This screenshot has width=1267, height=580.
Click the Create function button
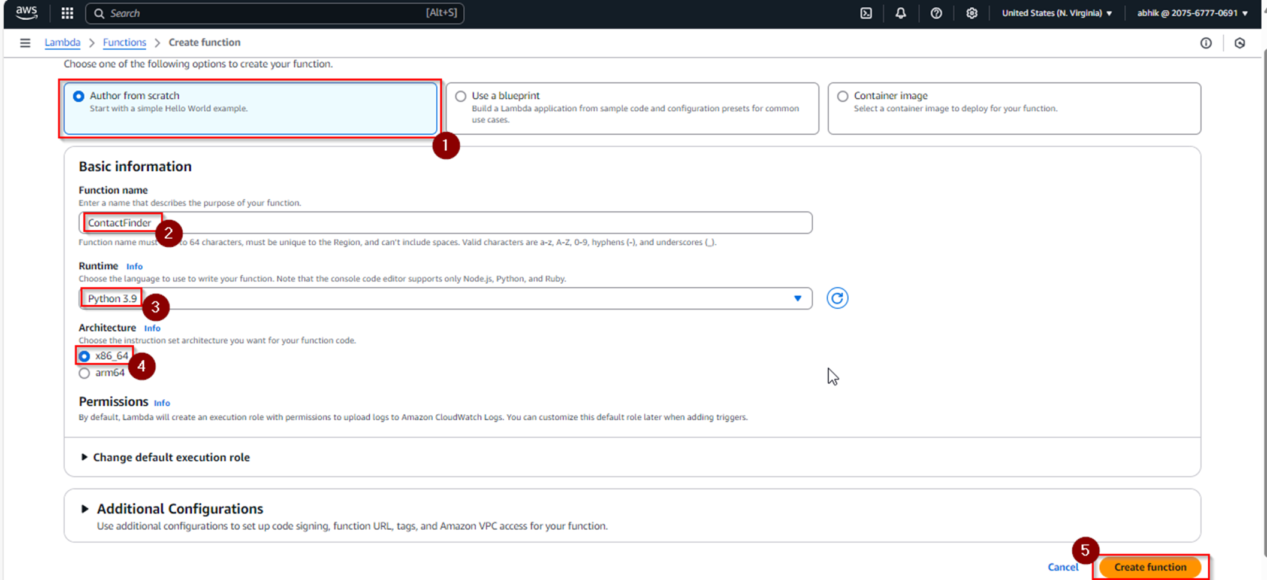pyautogui.click(x=1150, y=567)
